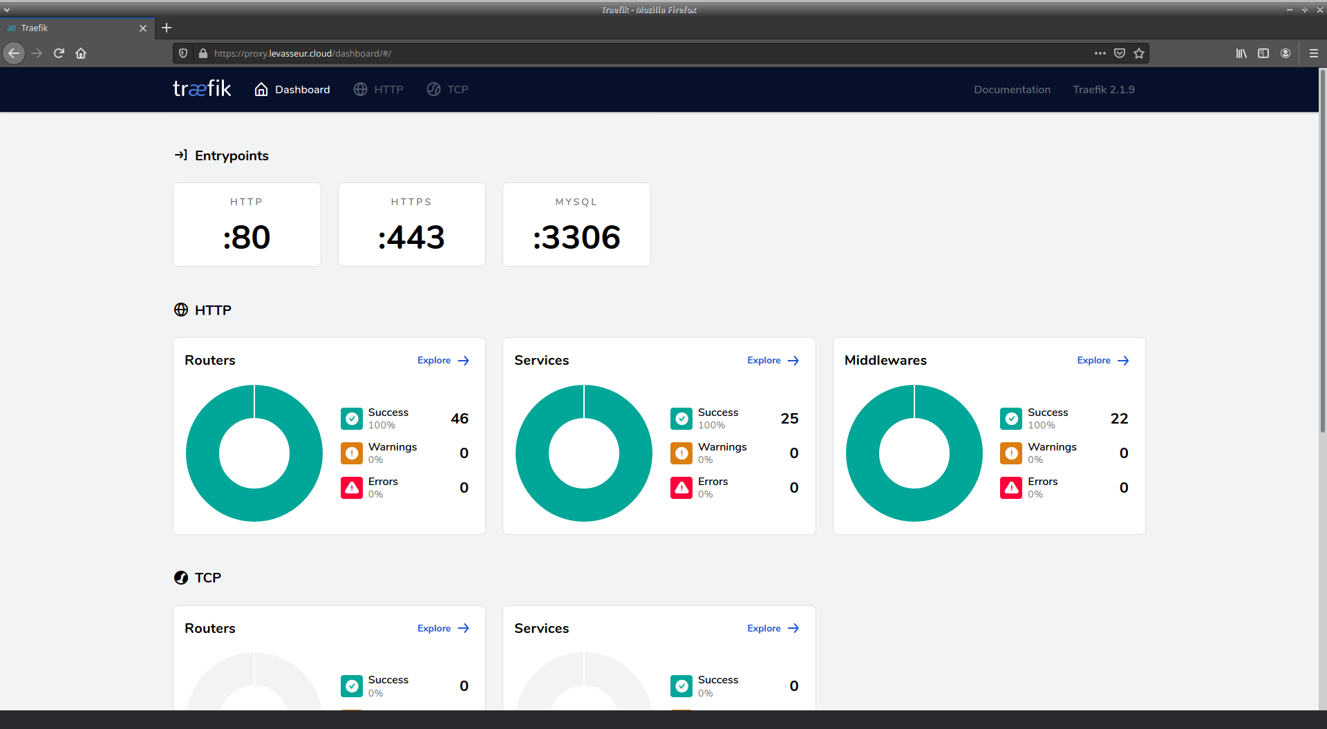Click the HTTP globe icon in the navbar
Screen dimensions: 1327x729
click(x=360, y=89)
